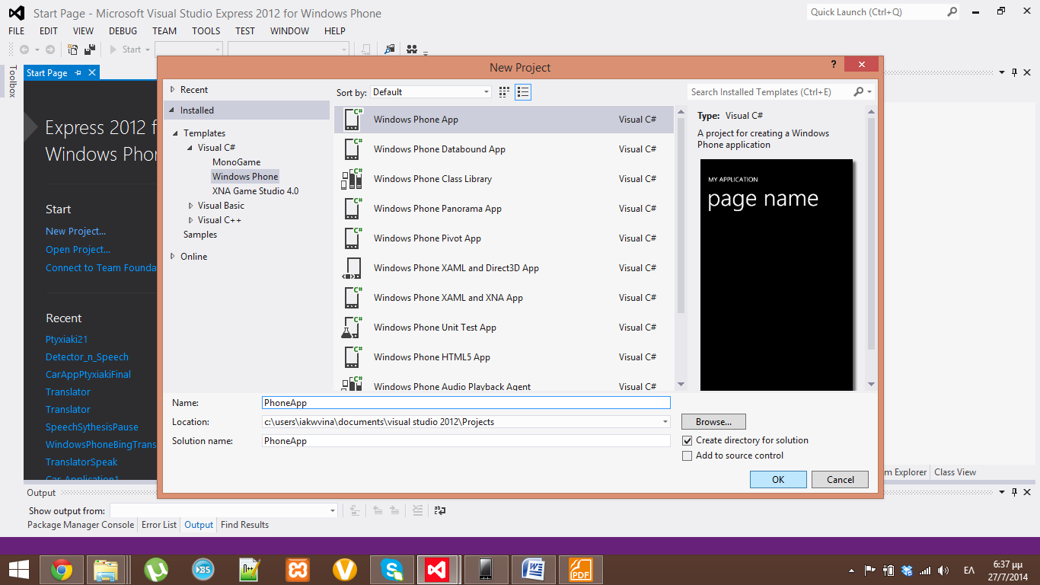The width and height of the screenshot is (1040, 585).
Task: Collapse the Templates tree node
Action: 176,133
